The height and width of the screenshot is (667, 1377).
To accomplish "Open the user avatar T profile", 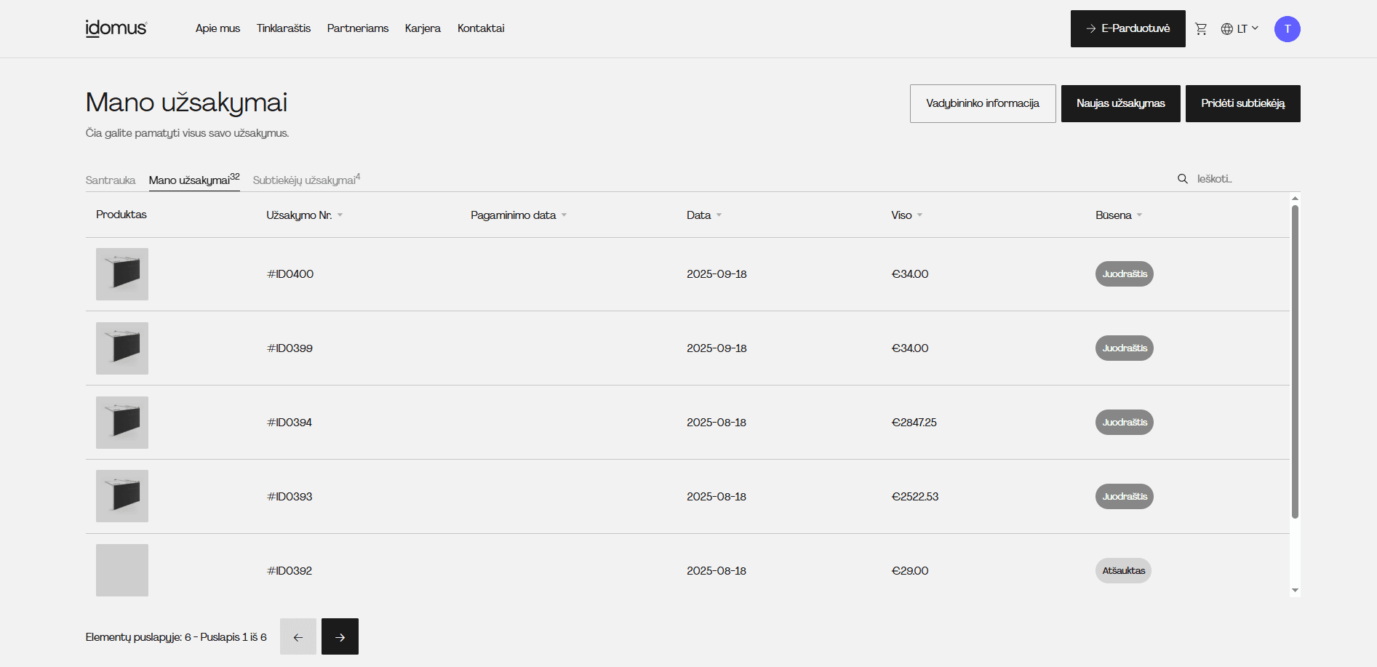I will click(x=1287, y=29).
